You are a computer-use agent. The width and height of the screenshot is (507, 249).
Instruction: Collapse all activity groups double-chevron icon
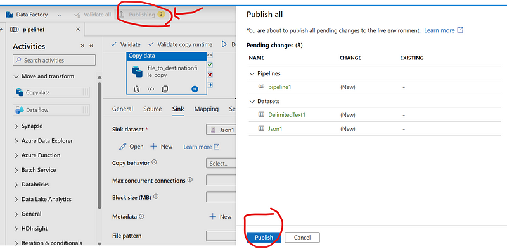[83, 46]
